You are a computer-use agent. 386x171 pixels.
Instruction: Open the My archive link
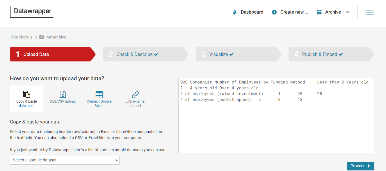(56, 37)
